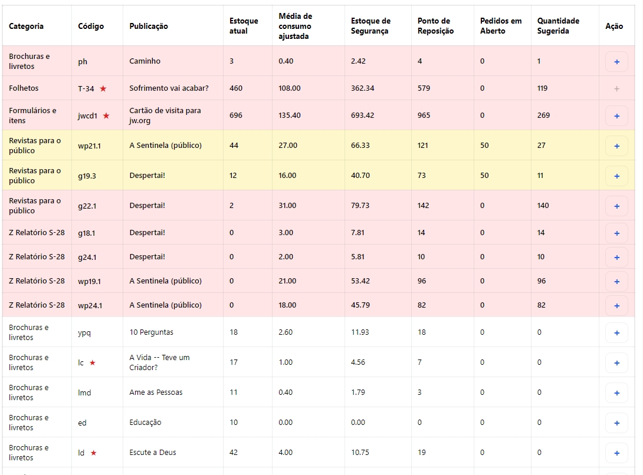Select the star icon next to lc code

[x=93, y=362]
